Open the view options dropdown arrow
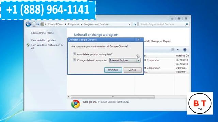 pyautogui.click(x=178, y=50)
